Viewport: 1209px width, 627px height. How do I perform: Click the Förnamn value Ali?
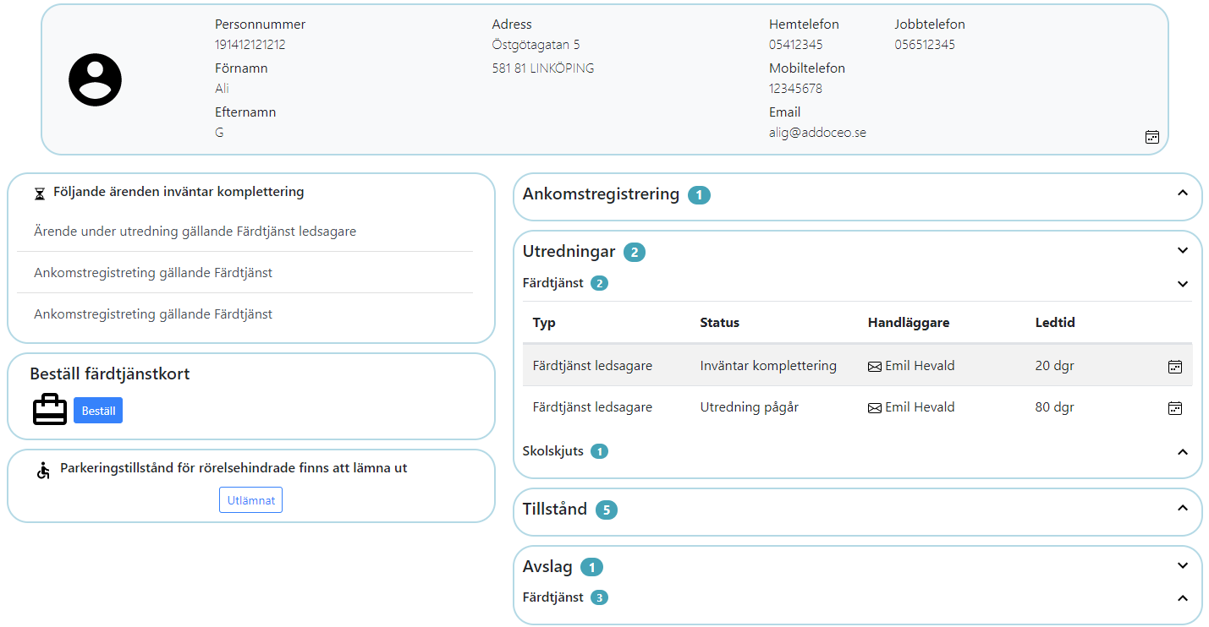(x=222, y=89)
